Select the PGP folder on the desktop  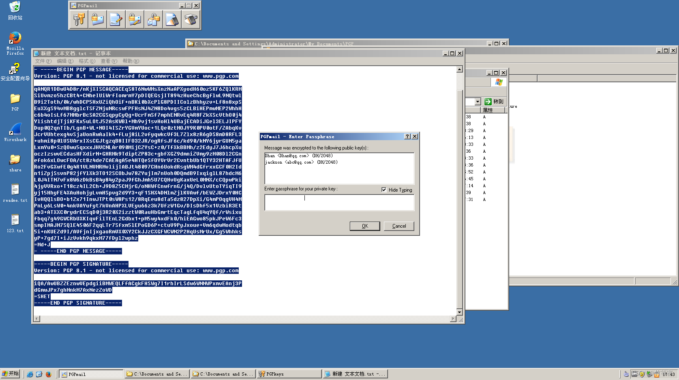[x=15, y=102]
